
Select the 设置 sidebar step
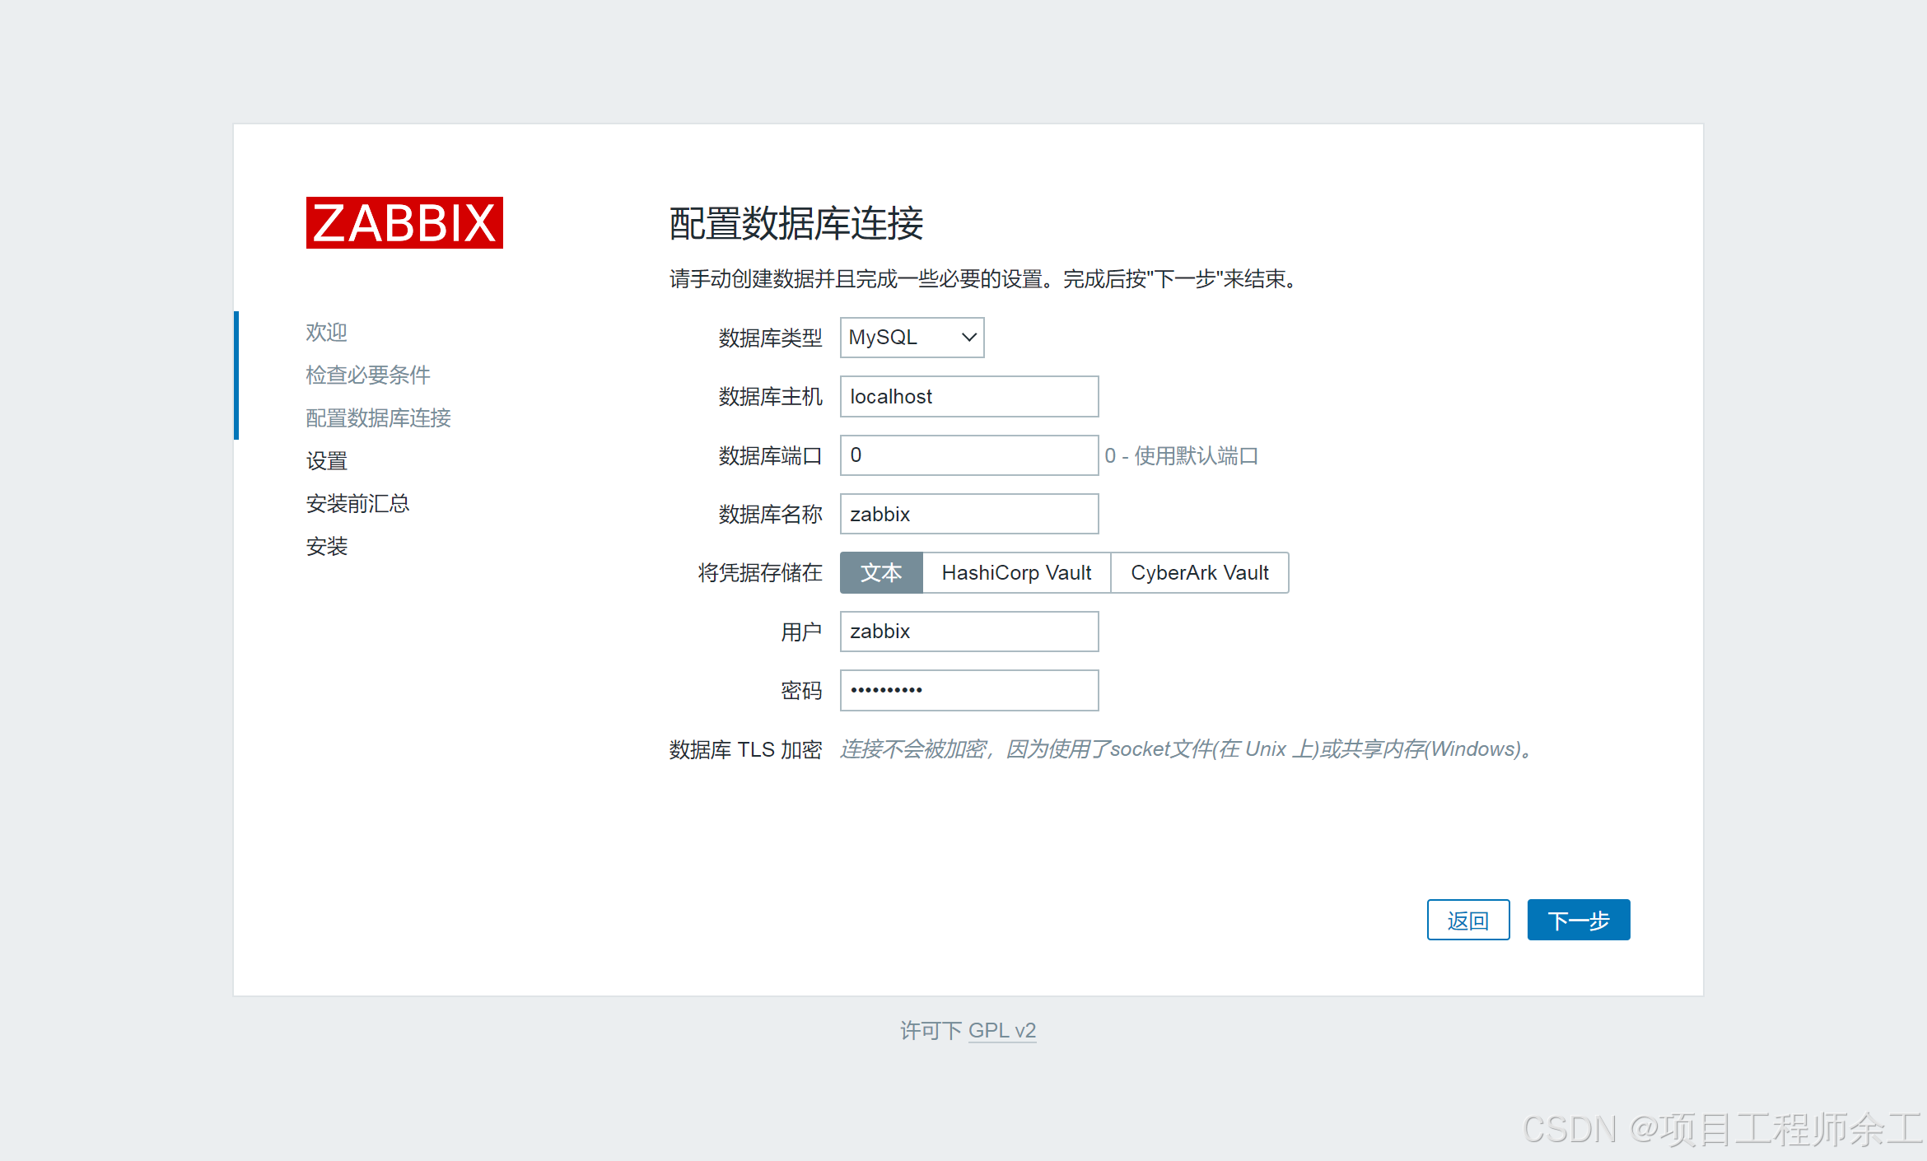tap(326, 460)
